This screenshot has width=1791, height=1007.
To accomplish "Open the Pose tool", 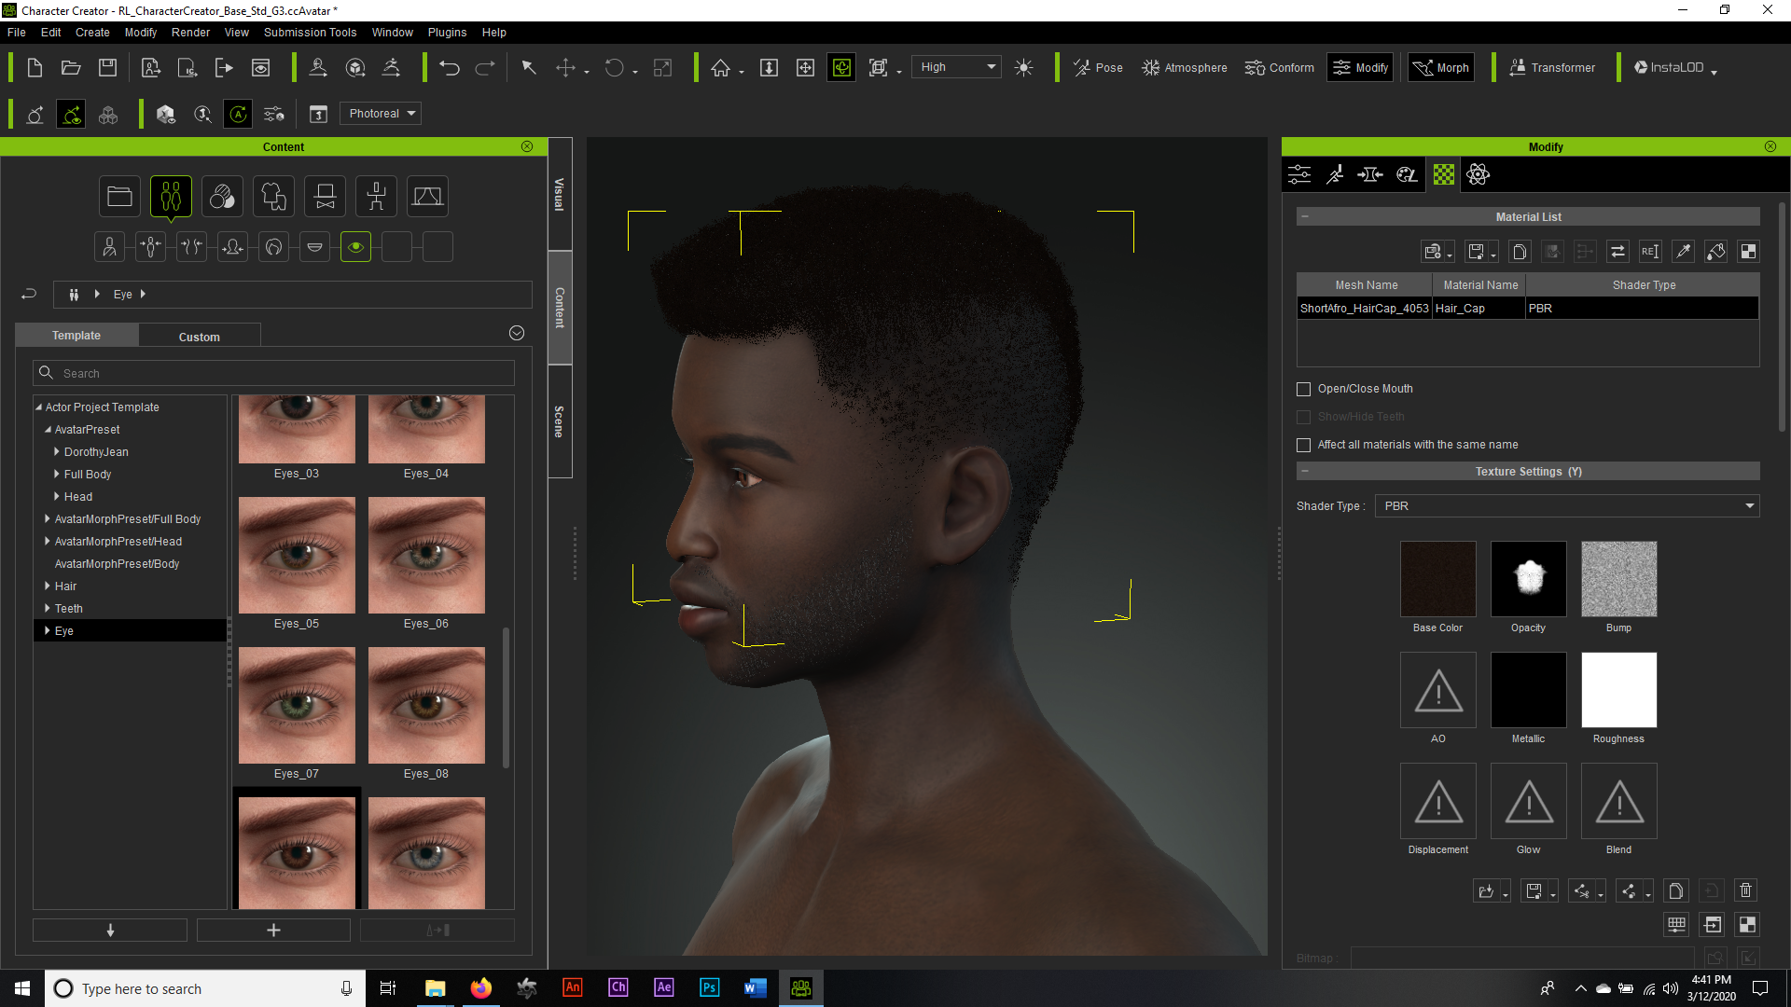I will [x=1098, y=67].
